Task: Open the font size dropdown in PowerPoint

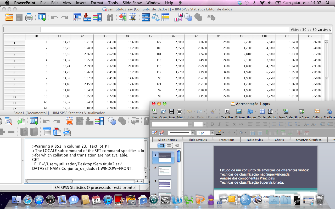Action: [x=205, y=124]
